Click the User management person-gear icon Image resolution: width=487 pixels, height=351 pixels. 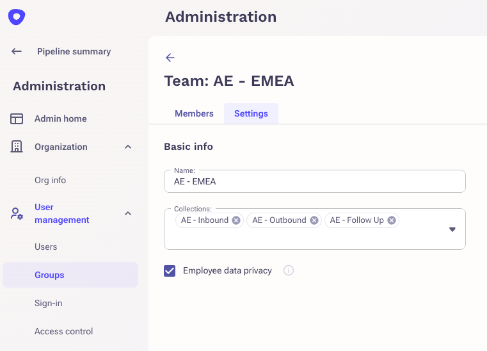pyautogui.click(x=17, y=213)
